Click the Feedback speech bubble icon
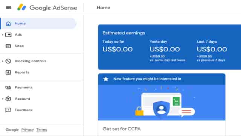The height and width of the screenshot is (136, 241). click(8, 110)
